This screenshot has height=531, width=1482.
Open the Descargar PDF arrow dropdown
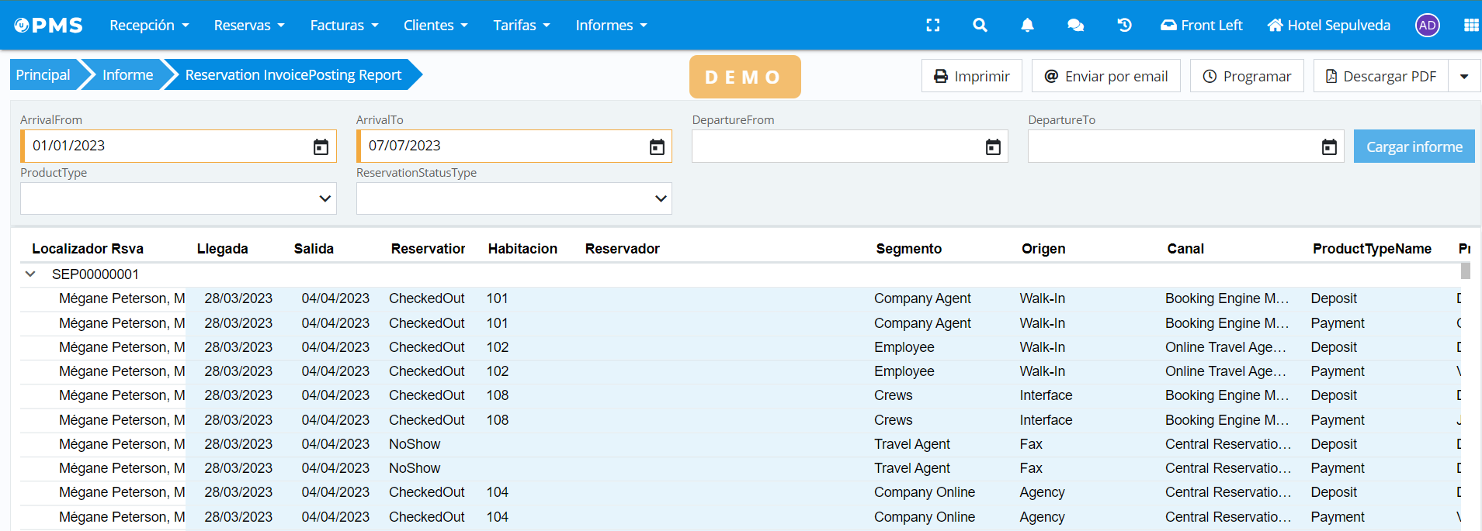click(x=1464, y=76)
